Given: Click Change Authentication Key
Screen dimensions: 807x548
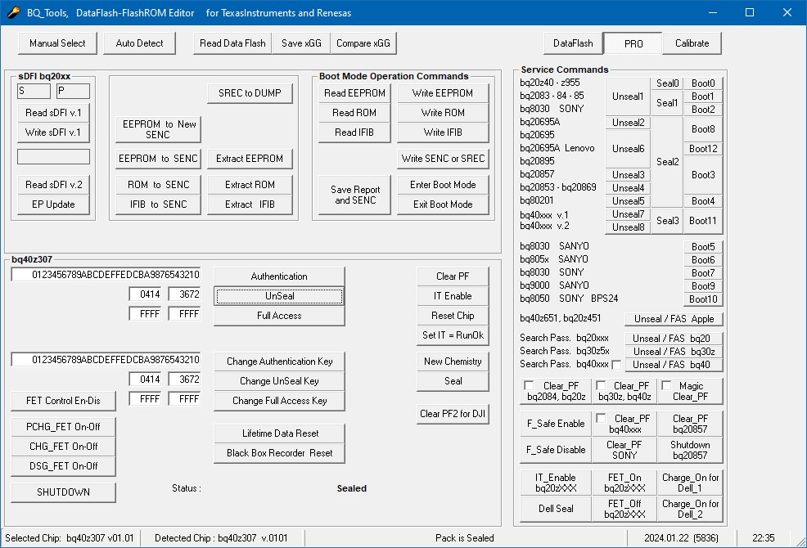Looking at the screenshot, I should pos(279,362).
